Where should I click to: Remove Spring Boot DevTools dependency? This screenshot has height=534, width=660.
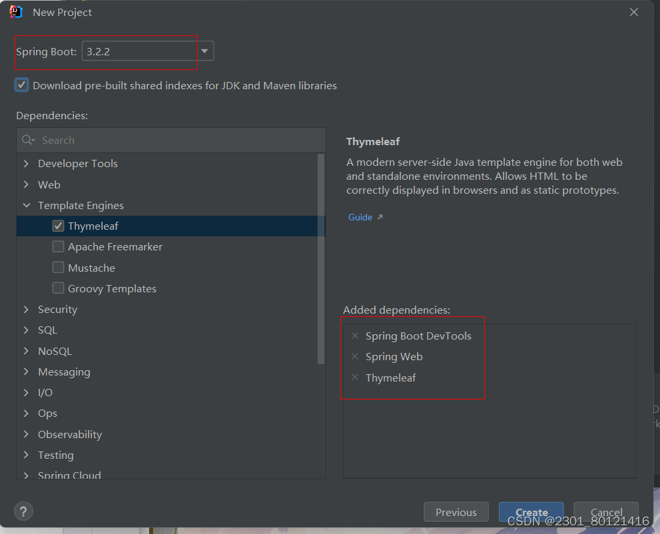pyautogui.click(x=355, y=336)
